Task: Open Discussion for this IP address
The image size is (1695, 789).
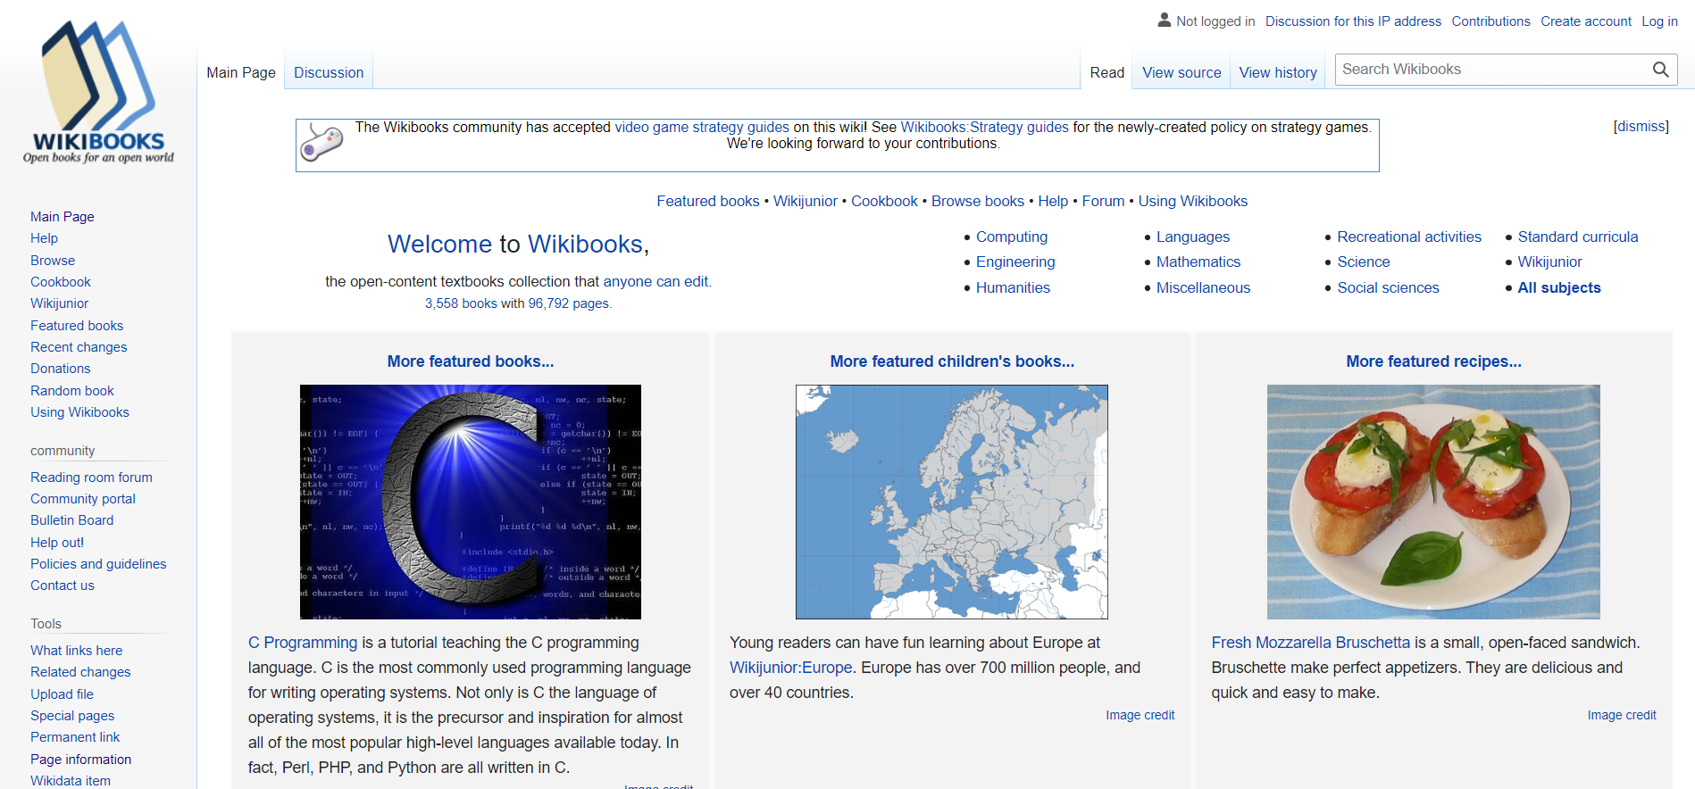Action: point(1353,21)
